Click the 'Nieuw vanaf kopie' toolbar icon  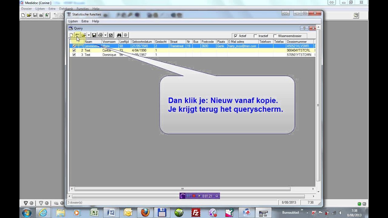click(x=77, y=35)
